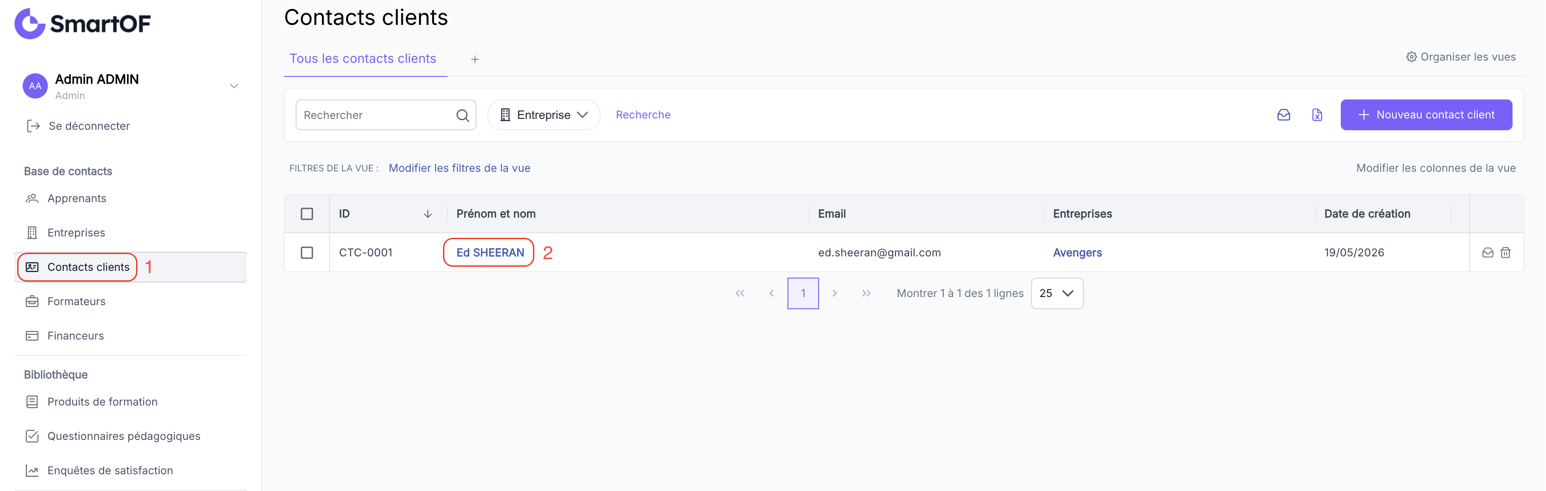Go to last page double-right arrows
Image resolution: width=1546 pixels, height=491 pixels.
click(866, 293)
